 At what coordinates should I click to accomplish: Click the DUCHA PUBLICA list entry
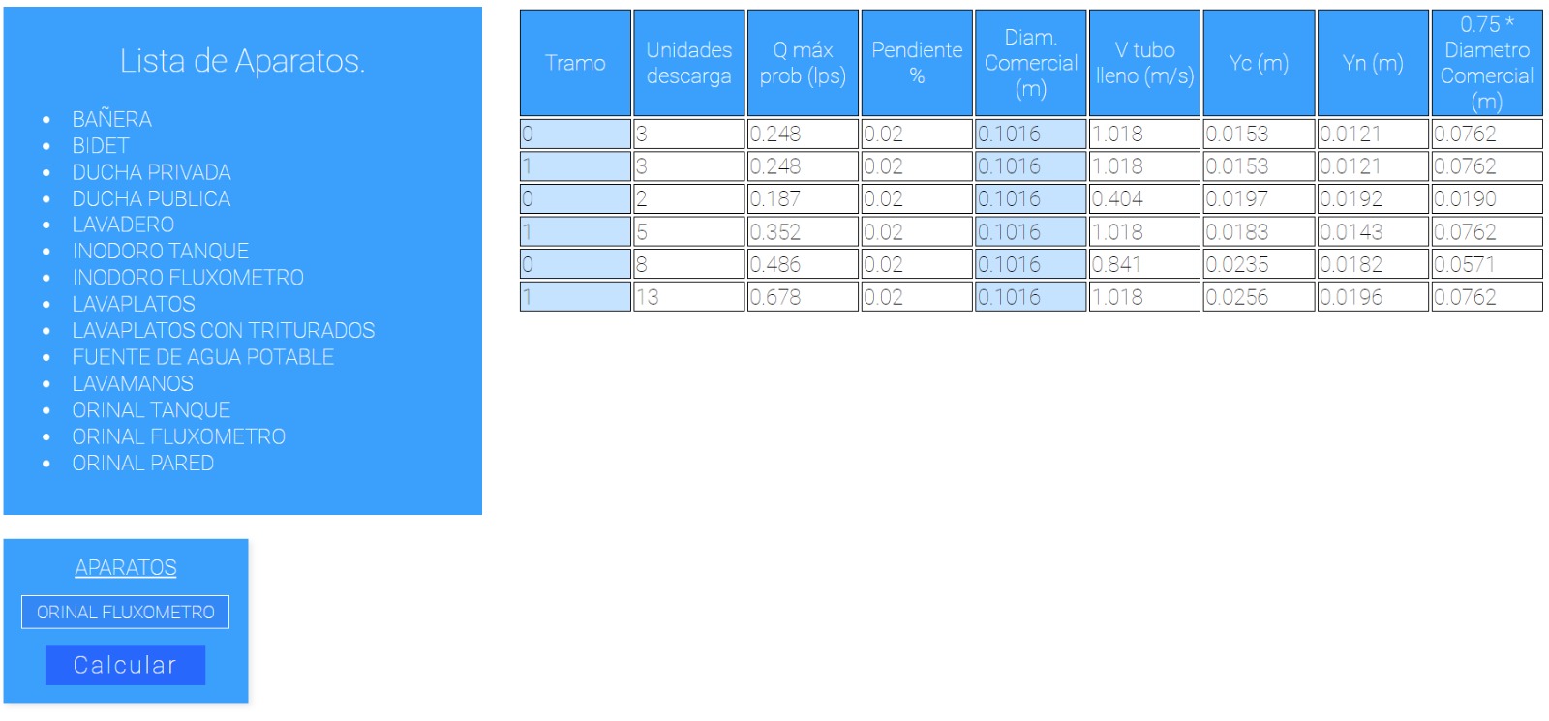[151, 198]
